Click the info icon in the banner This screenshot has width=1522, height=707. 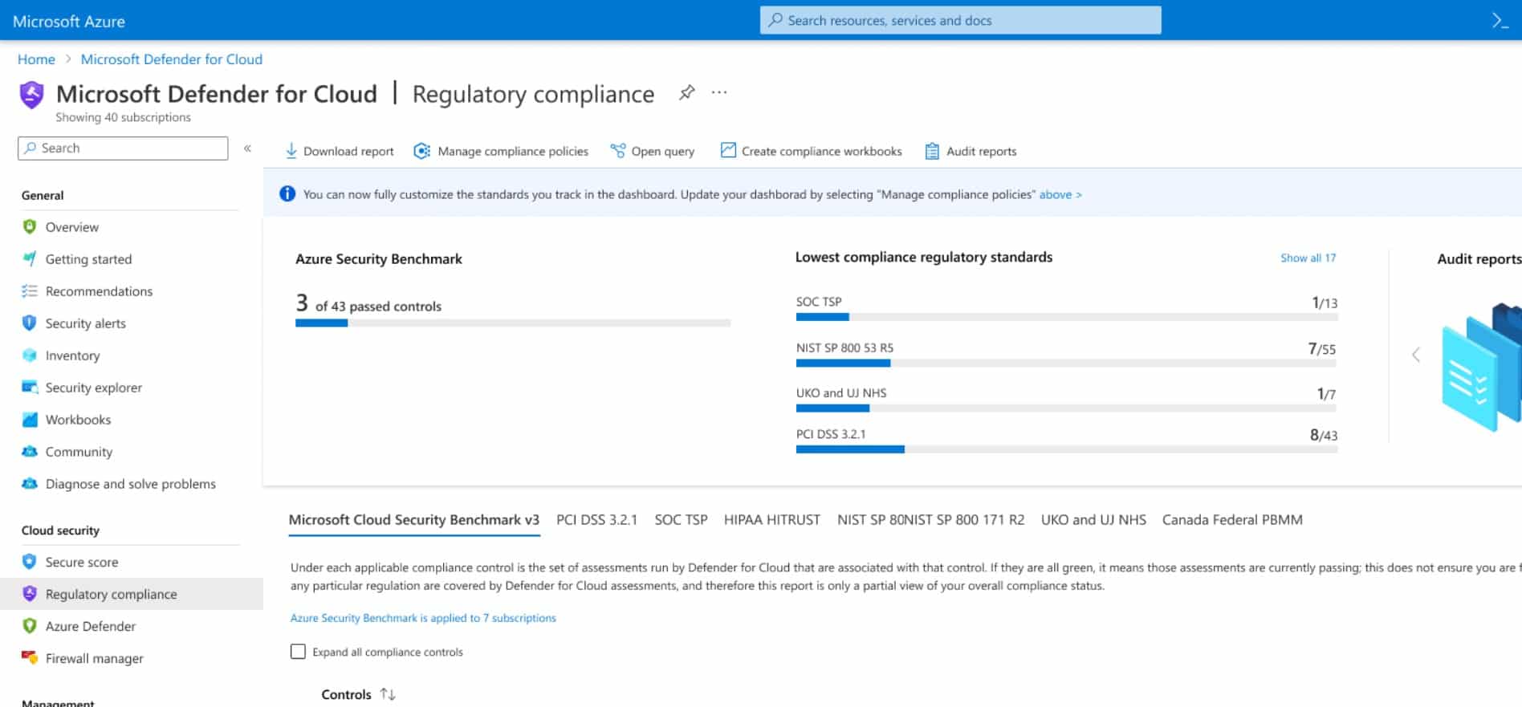[x=287, y=194]
